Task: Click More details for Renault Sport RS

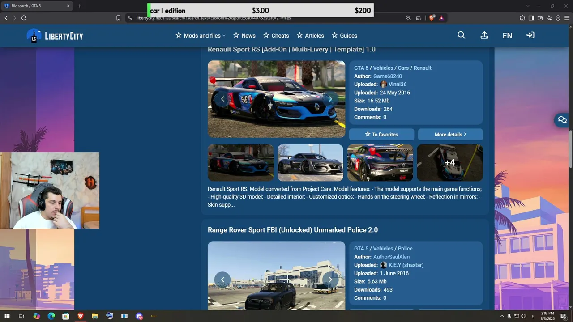Action: [x=450, y=134]
